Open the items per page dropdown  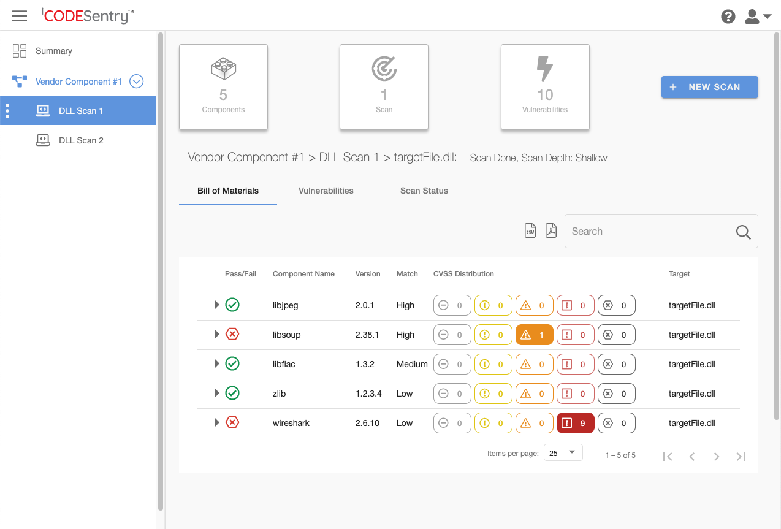tap(563, 452)
